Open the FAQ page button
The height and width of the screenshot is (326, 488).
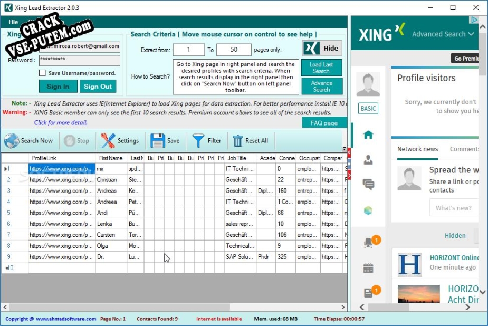click(324, 123)
